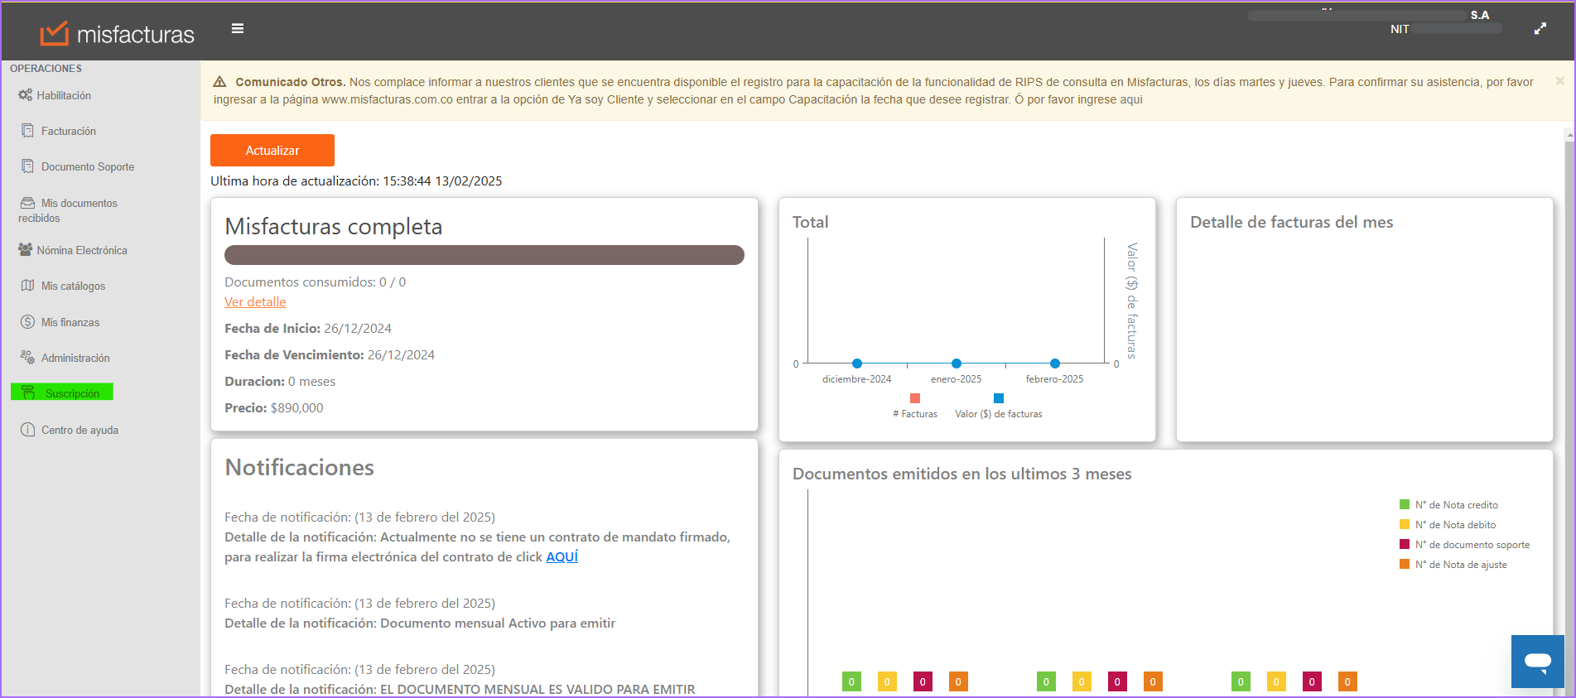This screenshot has width=1576, height=698.
Task: Open Habilitación menu
Action: (64, 95)
